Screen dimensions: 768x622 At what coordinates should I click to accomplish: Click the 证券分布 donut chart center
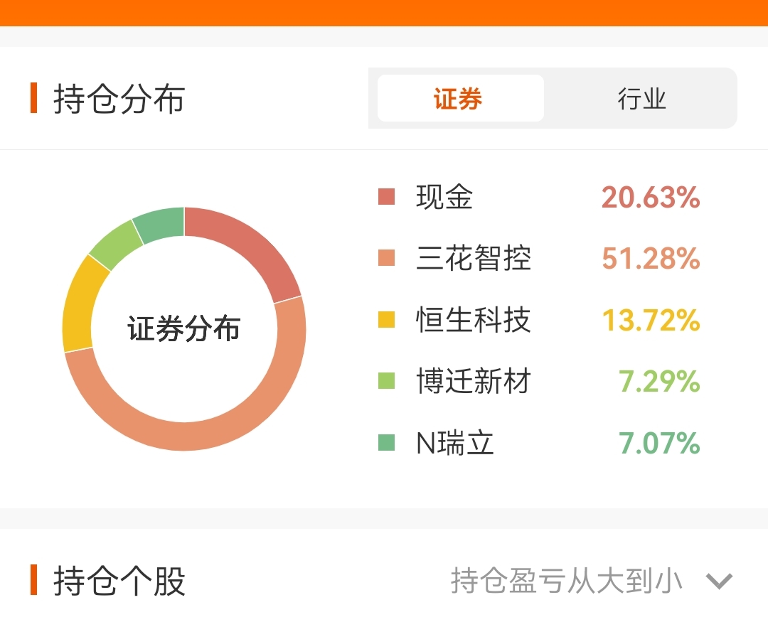(x=184, y=329)
